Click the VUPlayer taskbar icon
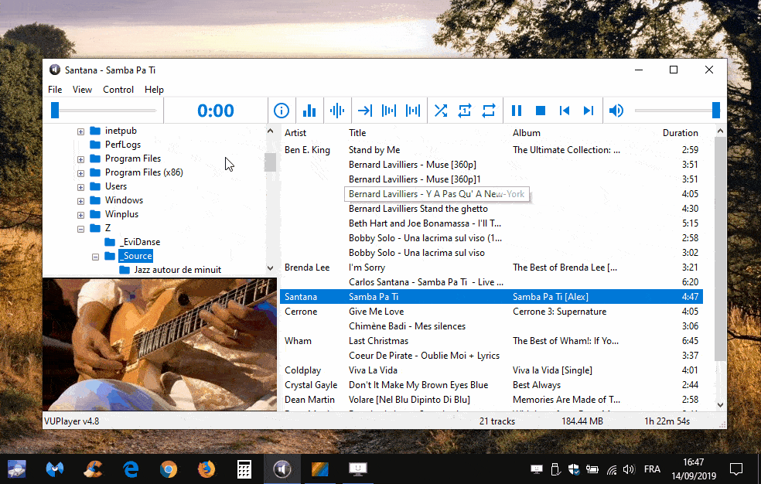The height and width of the screenshot is (484, 761). [282, 469]
